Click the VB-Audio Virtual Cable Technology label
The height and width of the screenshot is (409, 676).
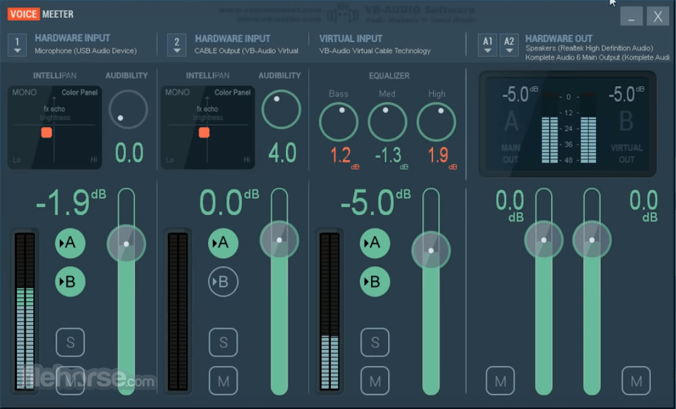375,51
